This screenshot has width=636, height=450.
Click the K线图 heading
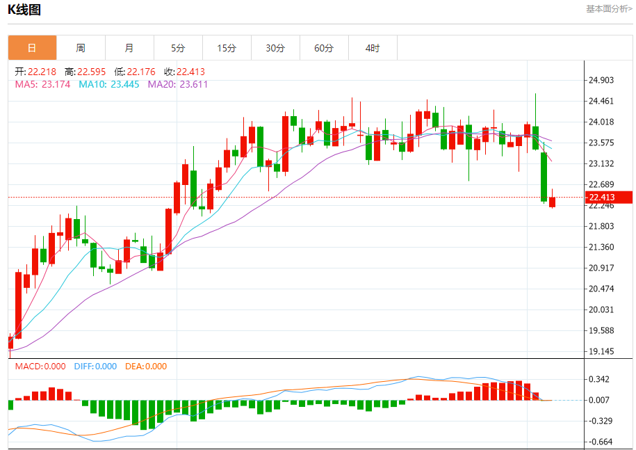pos(24,10)
